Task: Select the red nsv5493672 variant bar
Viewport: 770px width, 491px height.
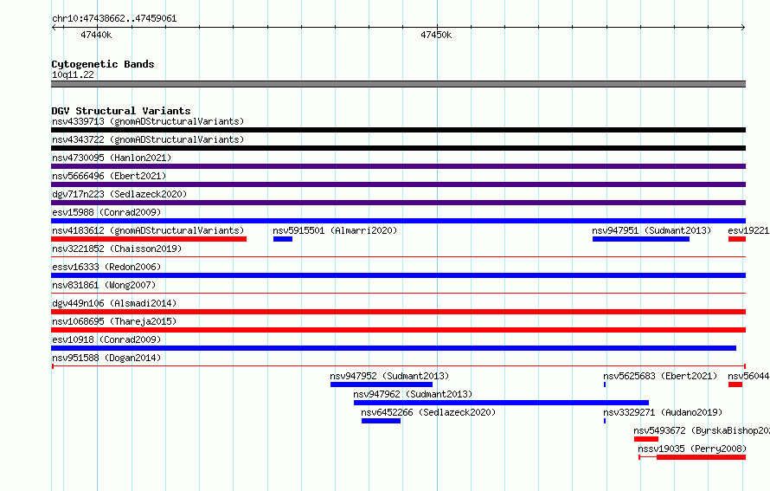Action: pyautogui.click(x=645, y=439)
